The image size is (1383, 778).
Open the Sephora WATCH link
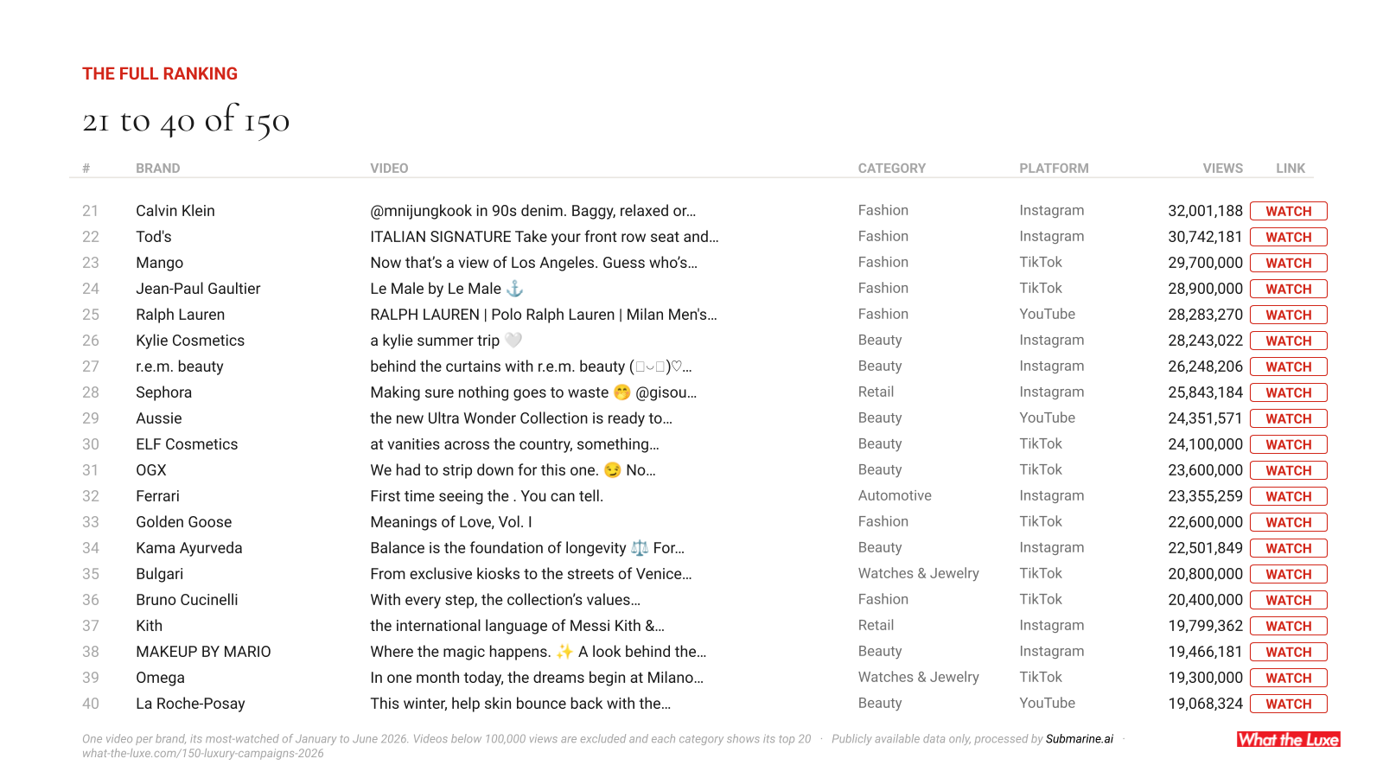(1288, 392)
